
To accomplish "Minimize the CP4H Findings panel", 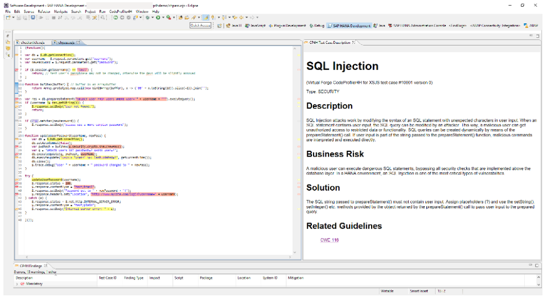I will [529, 265].
